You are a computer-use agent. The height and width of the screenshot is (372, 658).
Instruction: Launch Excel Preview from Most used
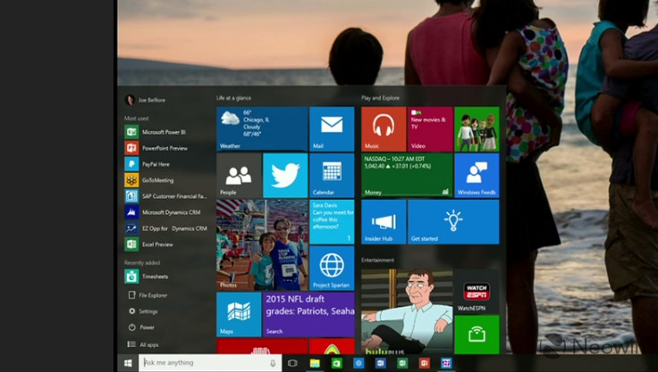[165, 244]
